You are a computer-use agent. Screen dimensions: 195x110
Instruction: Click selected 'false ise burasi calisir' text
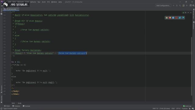tap(72, 53)
